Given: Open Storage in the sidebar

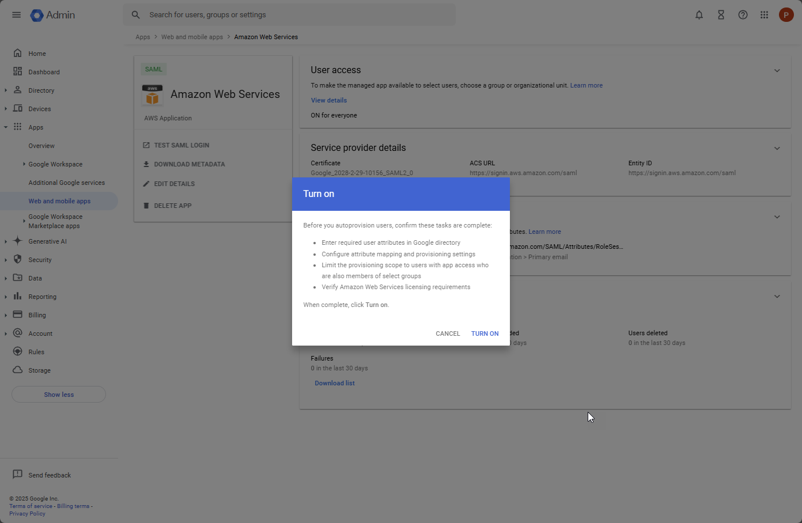Looking at the screenshot, I should [x=39, y=370].
